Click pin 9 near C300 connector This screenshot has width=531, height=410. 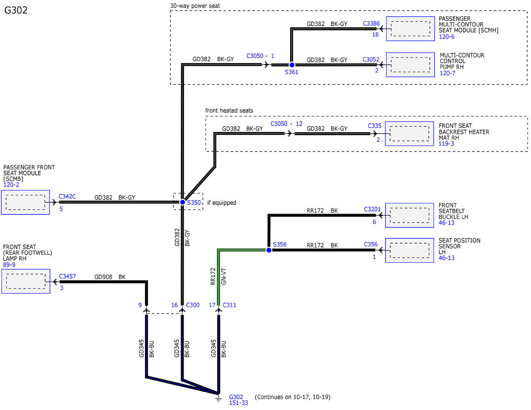[x=140, y=305]
